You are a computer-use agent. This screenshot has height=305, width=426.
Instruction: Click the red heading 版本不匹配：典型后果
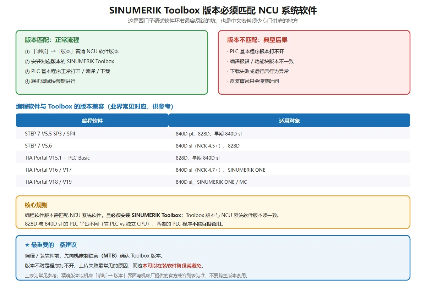coord(257,40)
